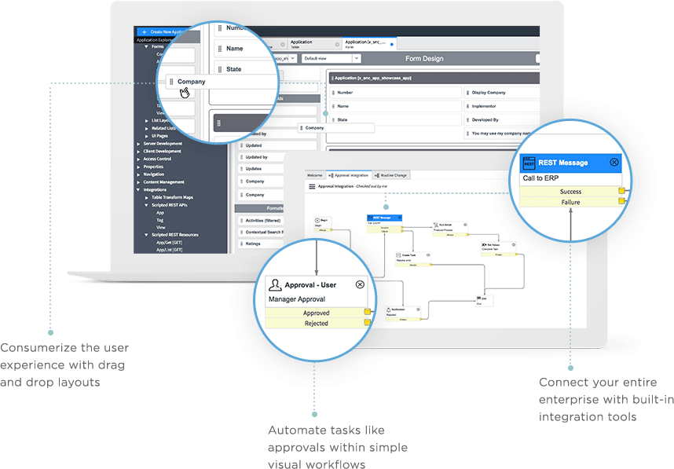
Task: Click the Rejected condition on the Approval - User activity
Action: pyautogui.click(x=316, y=323)
